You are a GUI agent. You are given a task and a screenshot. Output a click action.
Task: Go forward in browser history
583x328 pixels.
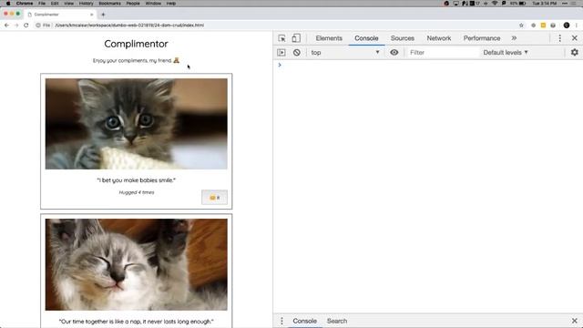point(16,26)
